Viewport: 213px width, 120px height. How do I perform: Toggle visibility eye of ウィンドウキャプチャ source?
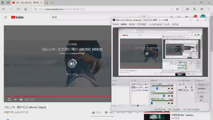coord(146,90)
